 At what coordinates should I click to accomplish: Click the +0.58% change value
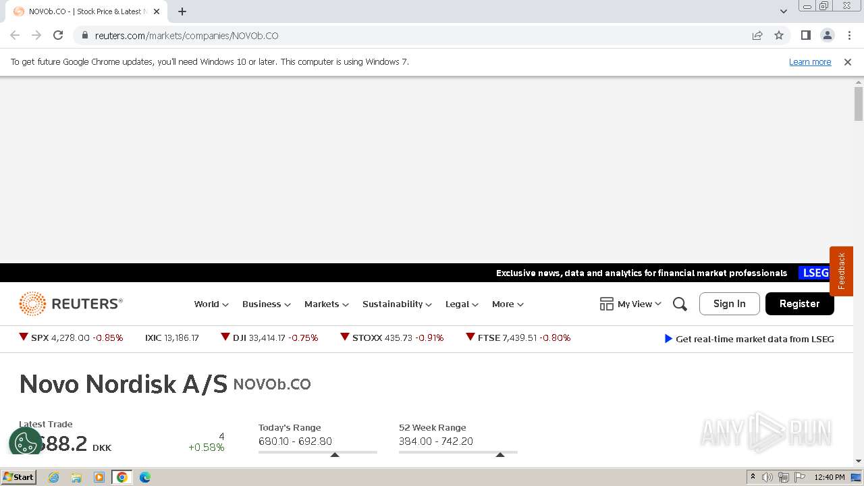[x=207, y=448]
